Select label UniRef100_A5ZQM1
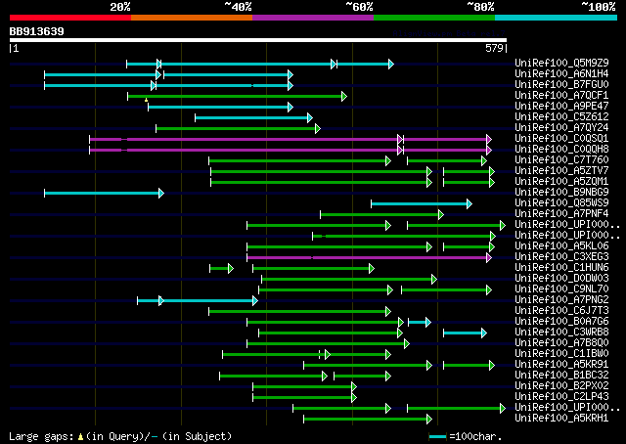Screen dimensions: 626x444 (x=561, y=181)
